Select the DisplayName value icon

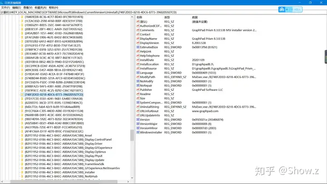pyautogui.click(x=138, y=39)
